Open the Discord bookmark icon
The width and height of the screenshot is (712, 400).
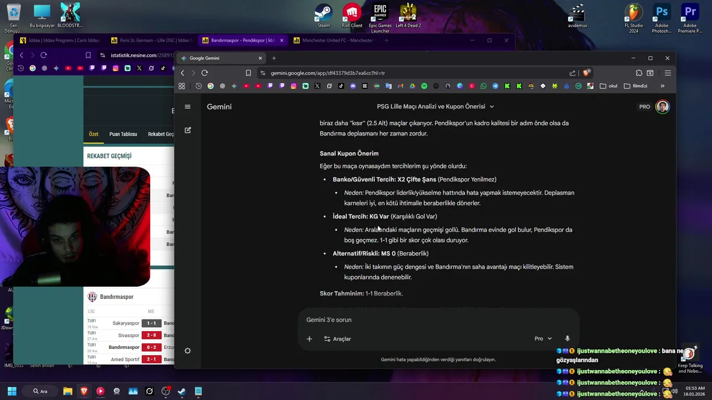[353, 86]
